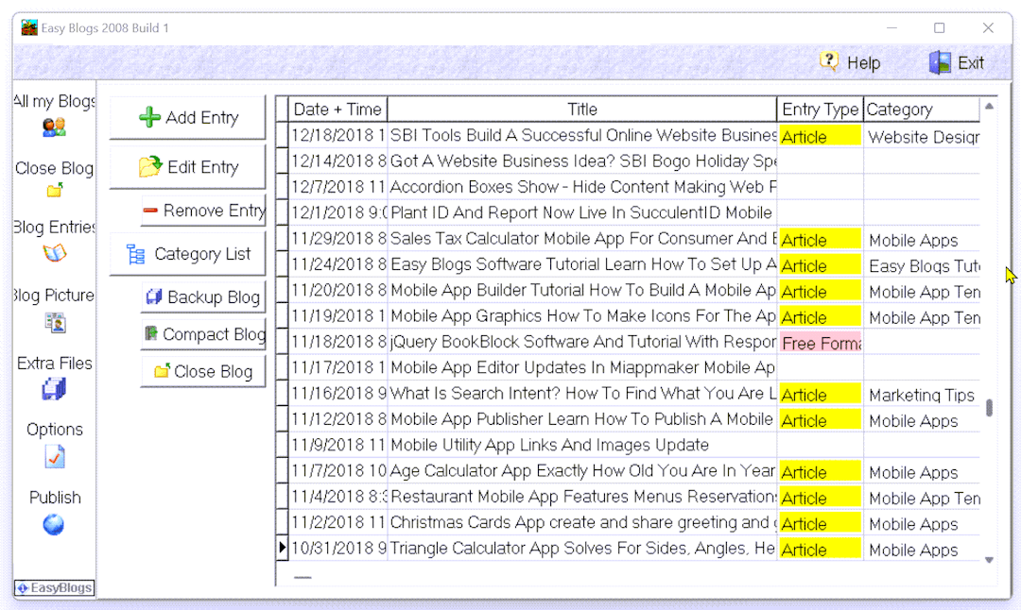Click the Edit Entry folder icon
Viewport: 1021px width, 610px height.
pyautogui.click(x=149, y=166)
